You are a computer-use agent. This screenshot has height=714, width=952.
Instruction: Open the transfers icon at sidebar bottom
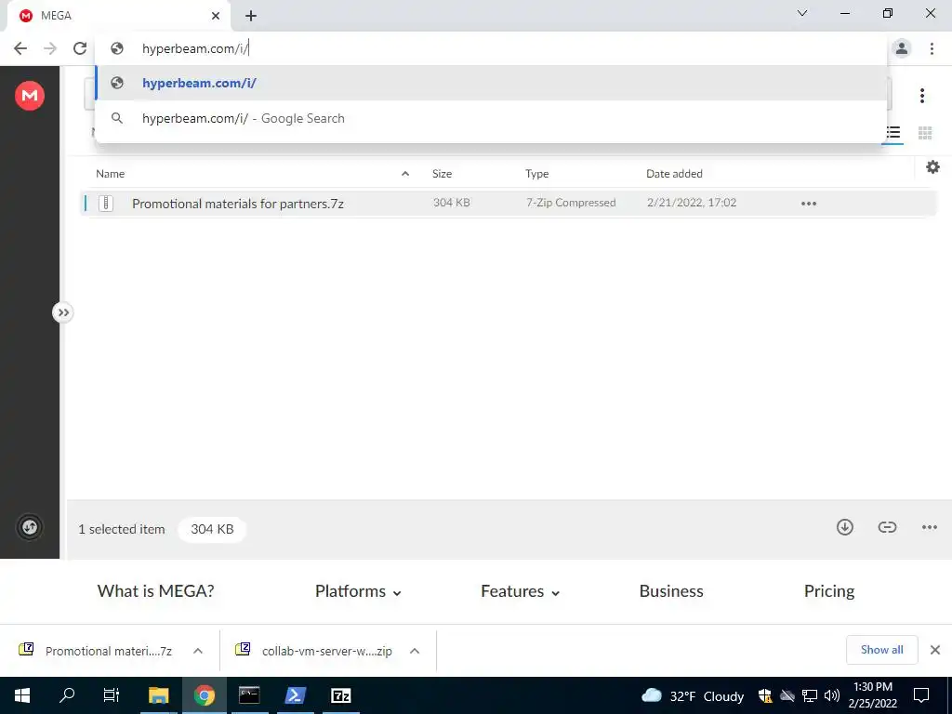(30, 527)
